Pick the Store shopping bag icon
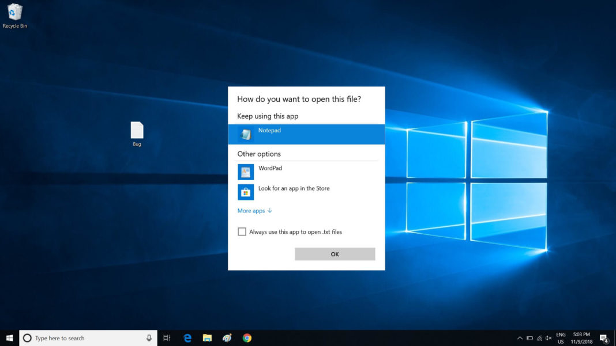 click(x=246, y=192)
